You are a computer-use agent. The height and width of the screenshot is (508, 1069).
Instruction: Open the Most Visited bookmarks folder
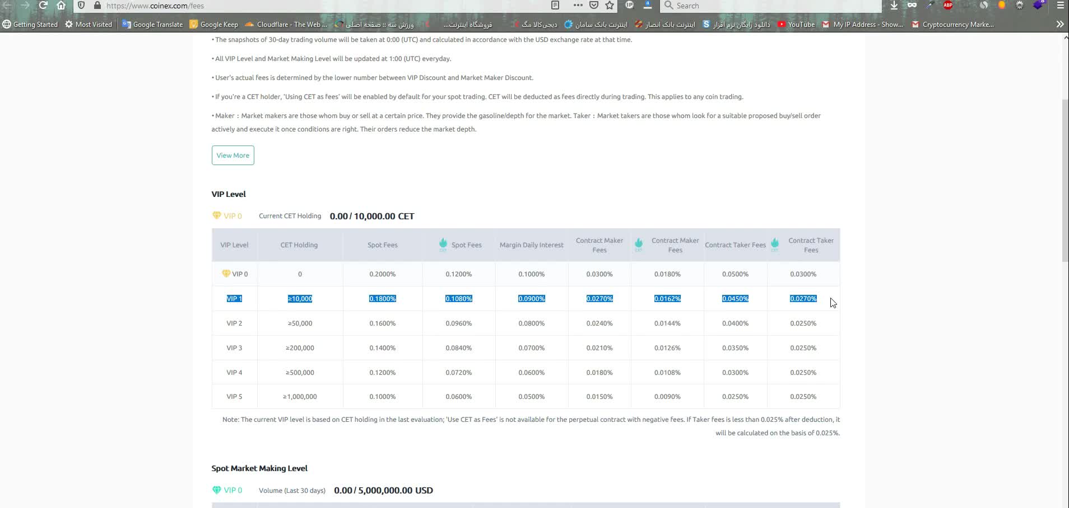[x=89, y=25]
